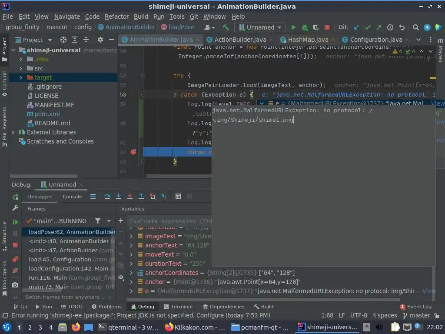The height and width of the screenshot is (334, 445).
Task: Click loadPose breadcrumb
Action: [x=178, y=27]
